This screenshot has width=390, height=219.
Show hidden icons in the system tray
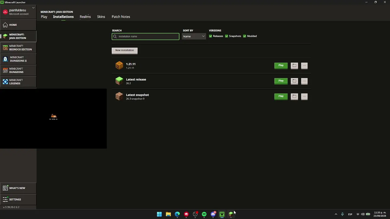pyautogui.click(x=336, y=214)
